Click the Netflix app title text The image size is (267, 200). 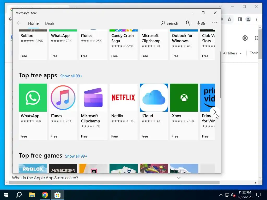[x=117, y=116]
